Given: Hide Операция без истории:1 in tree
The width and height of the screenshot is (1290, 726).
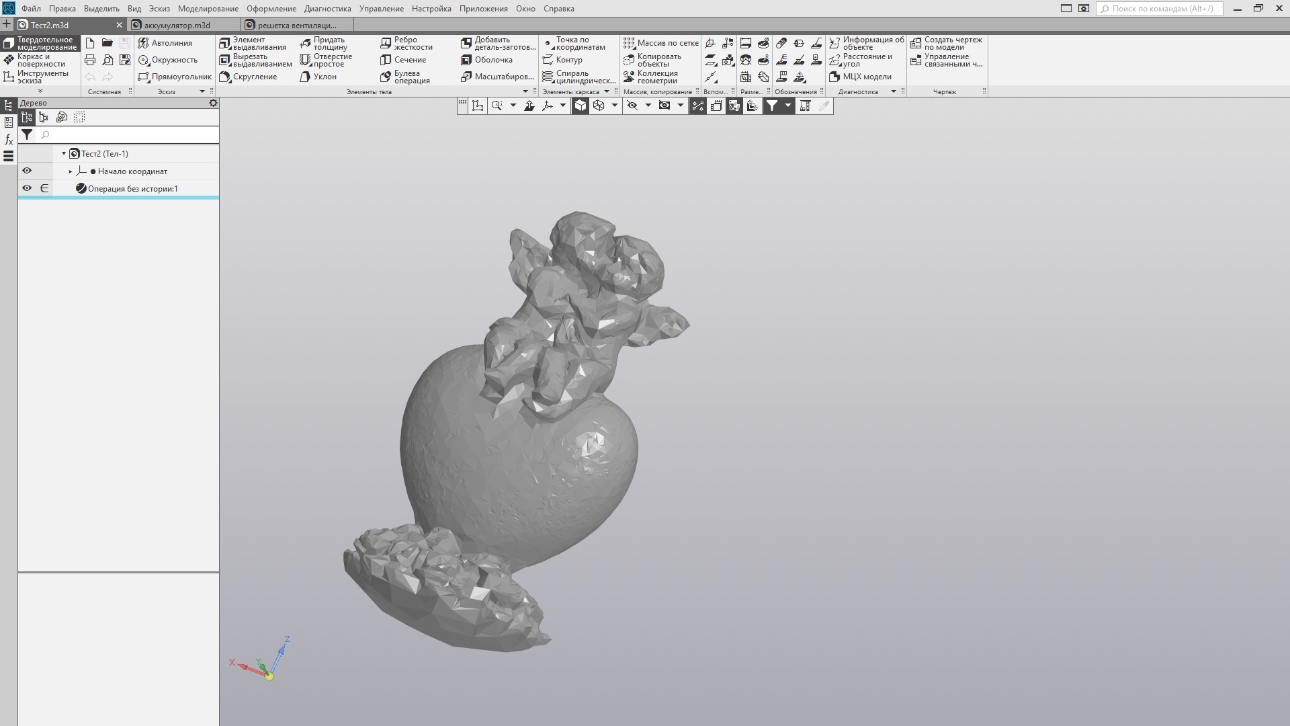Looking at the screenshot, I should tap(27, 188).
